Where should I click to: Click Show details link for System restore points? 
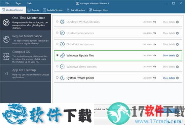[x=169, y=78]
